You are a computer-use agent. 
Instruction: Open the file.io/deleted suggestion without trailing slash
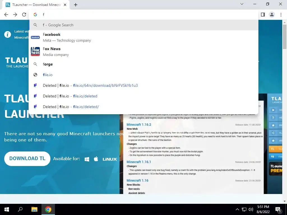pyautogui.click(x=143, y=96)
